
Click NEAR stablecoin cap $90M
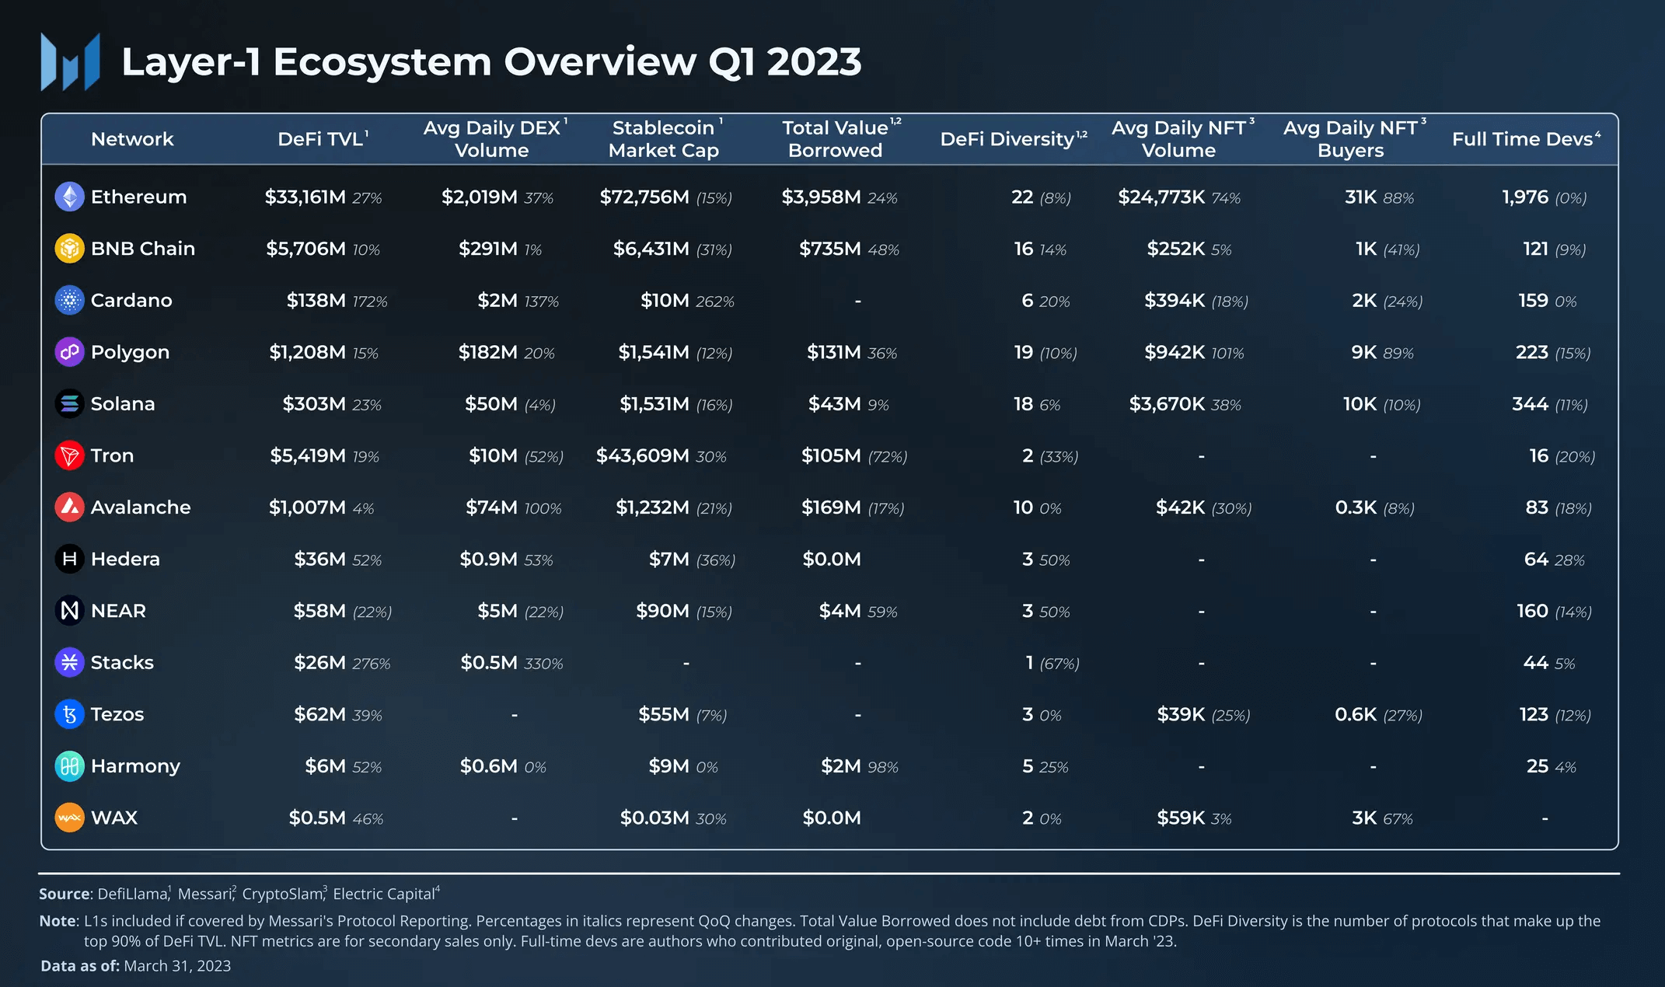point(662,611)
